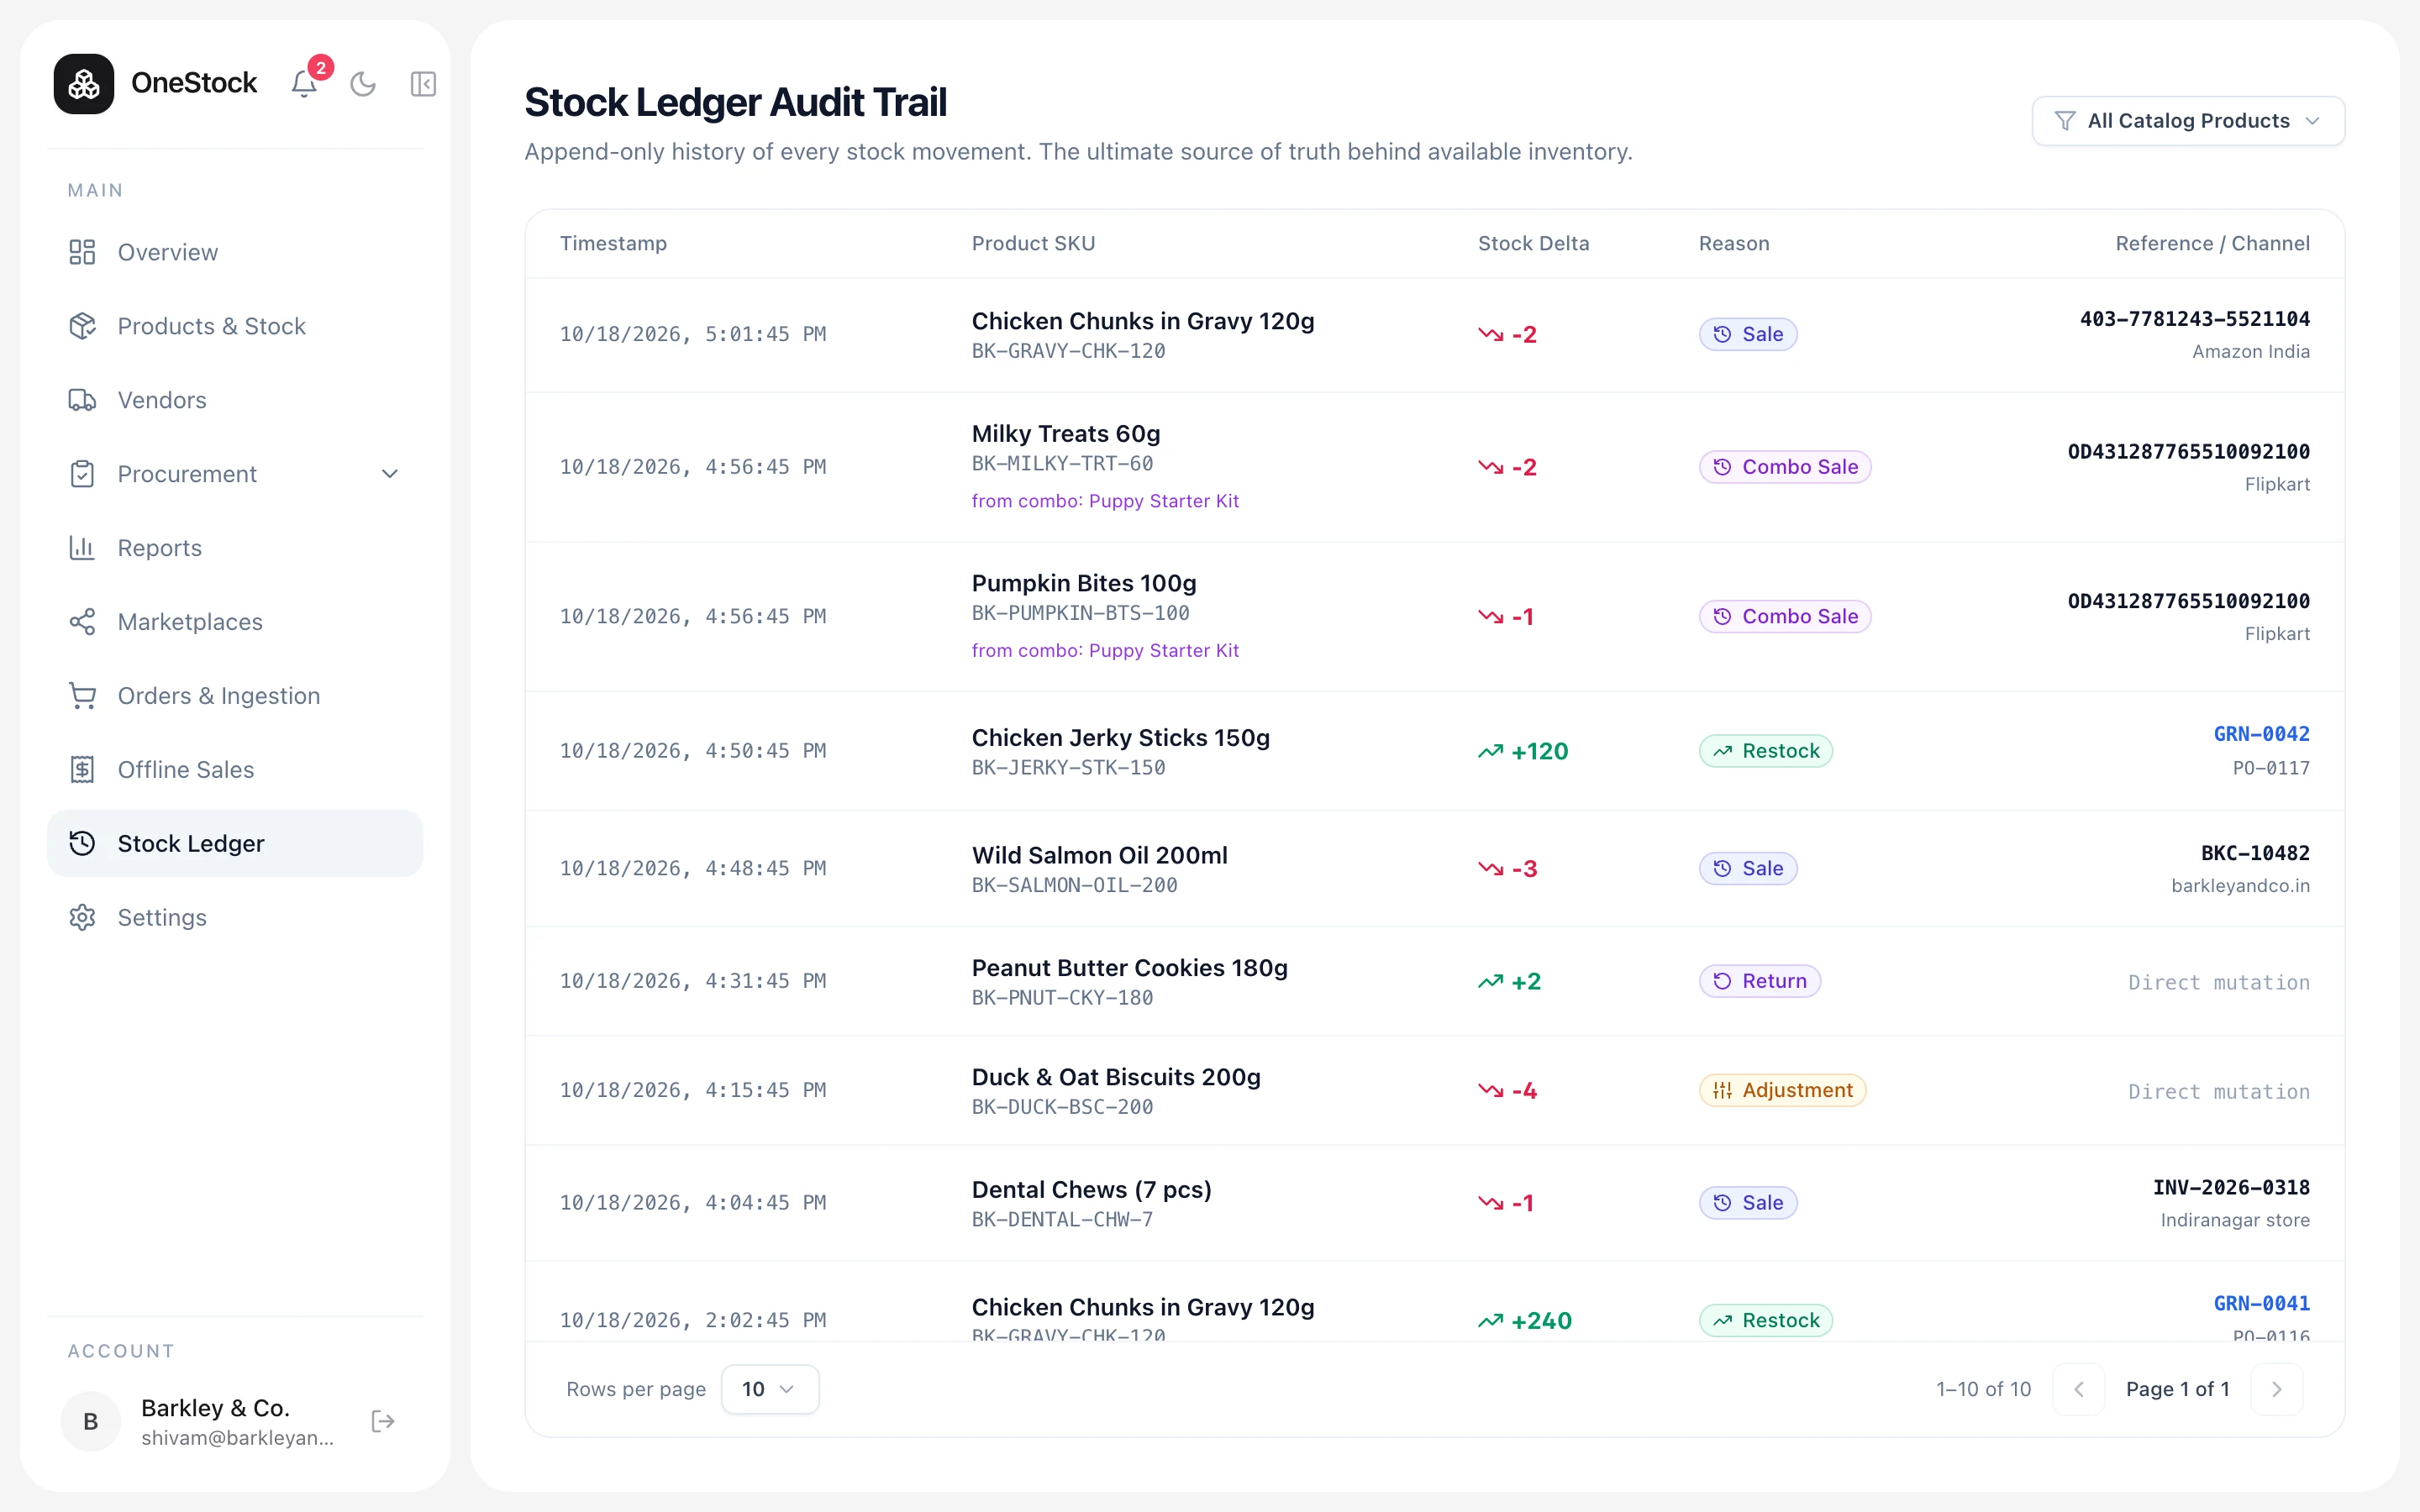The height and width of the screenshot is (1512, 2420).
Task: Click reference INV-2026-0318
Action: (2231, 1187)
